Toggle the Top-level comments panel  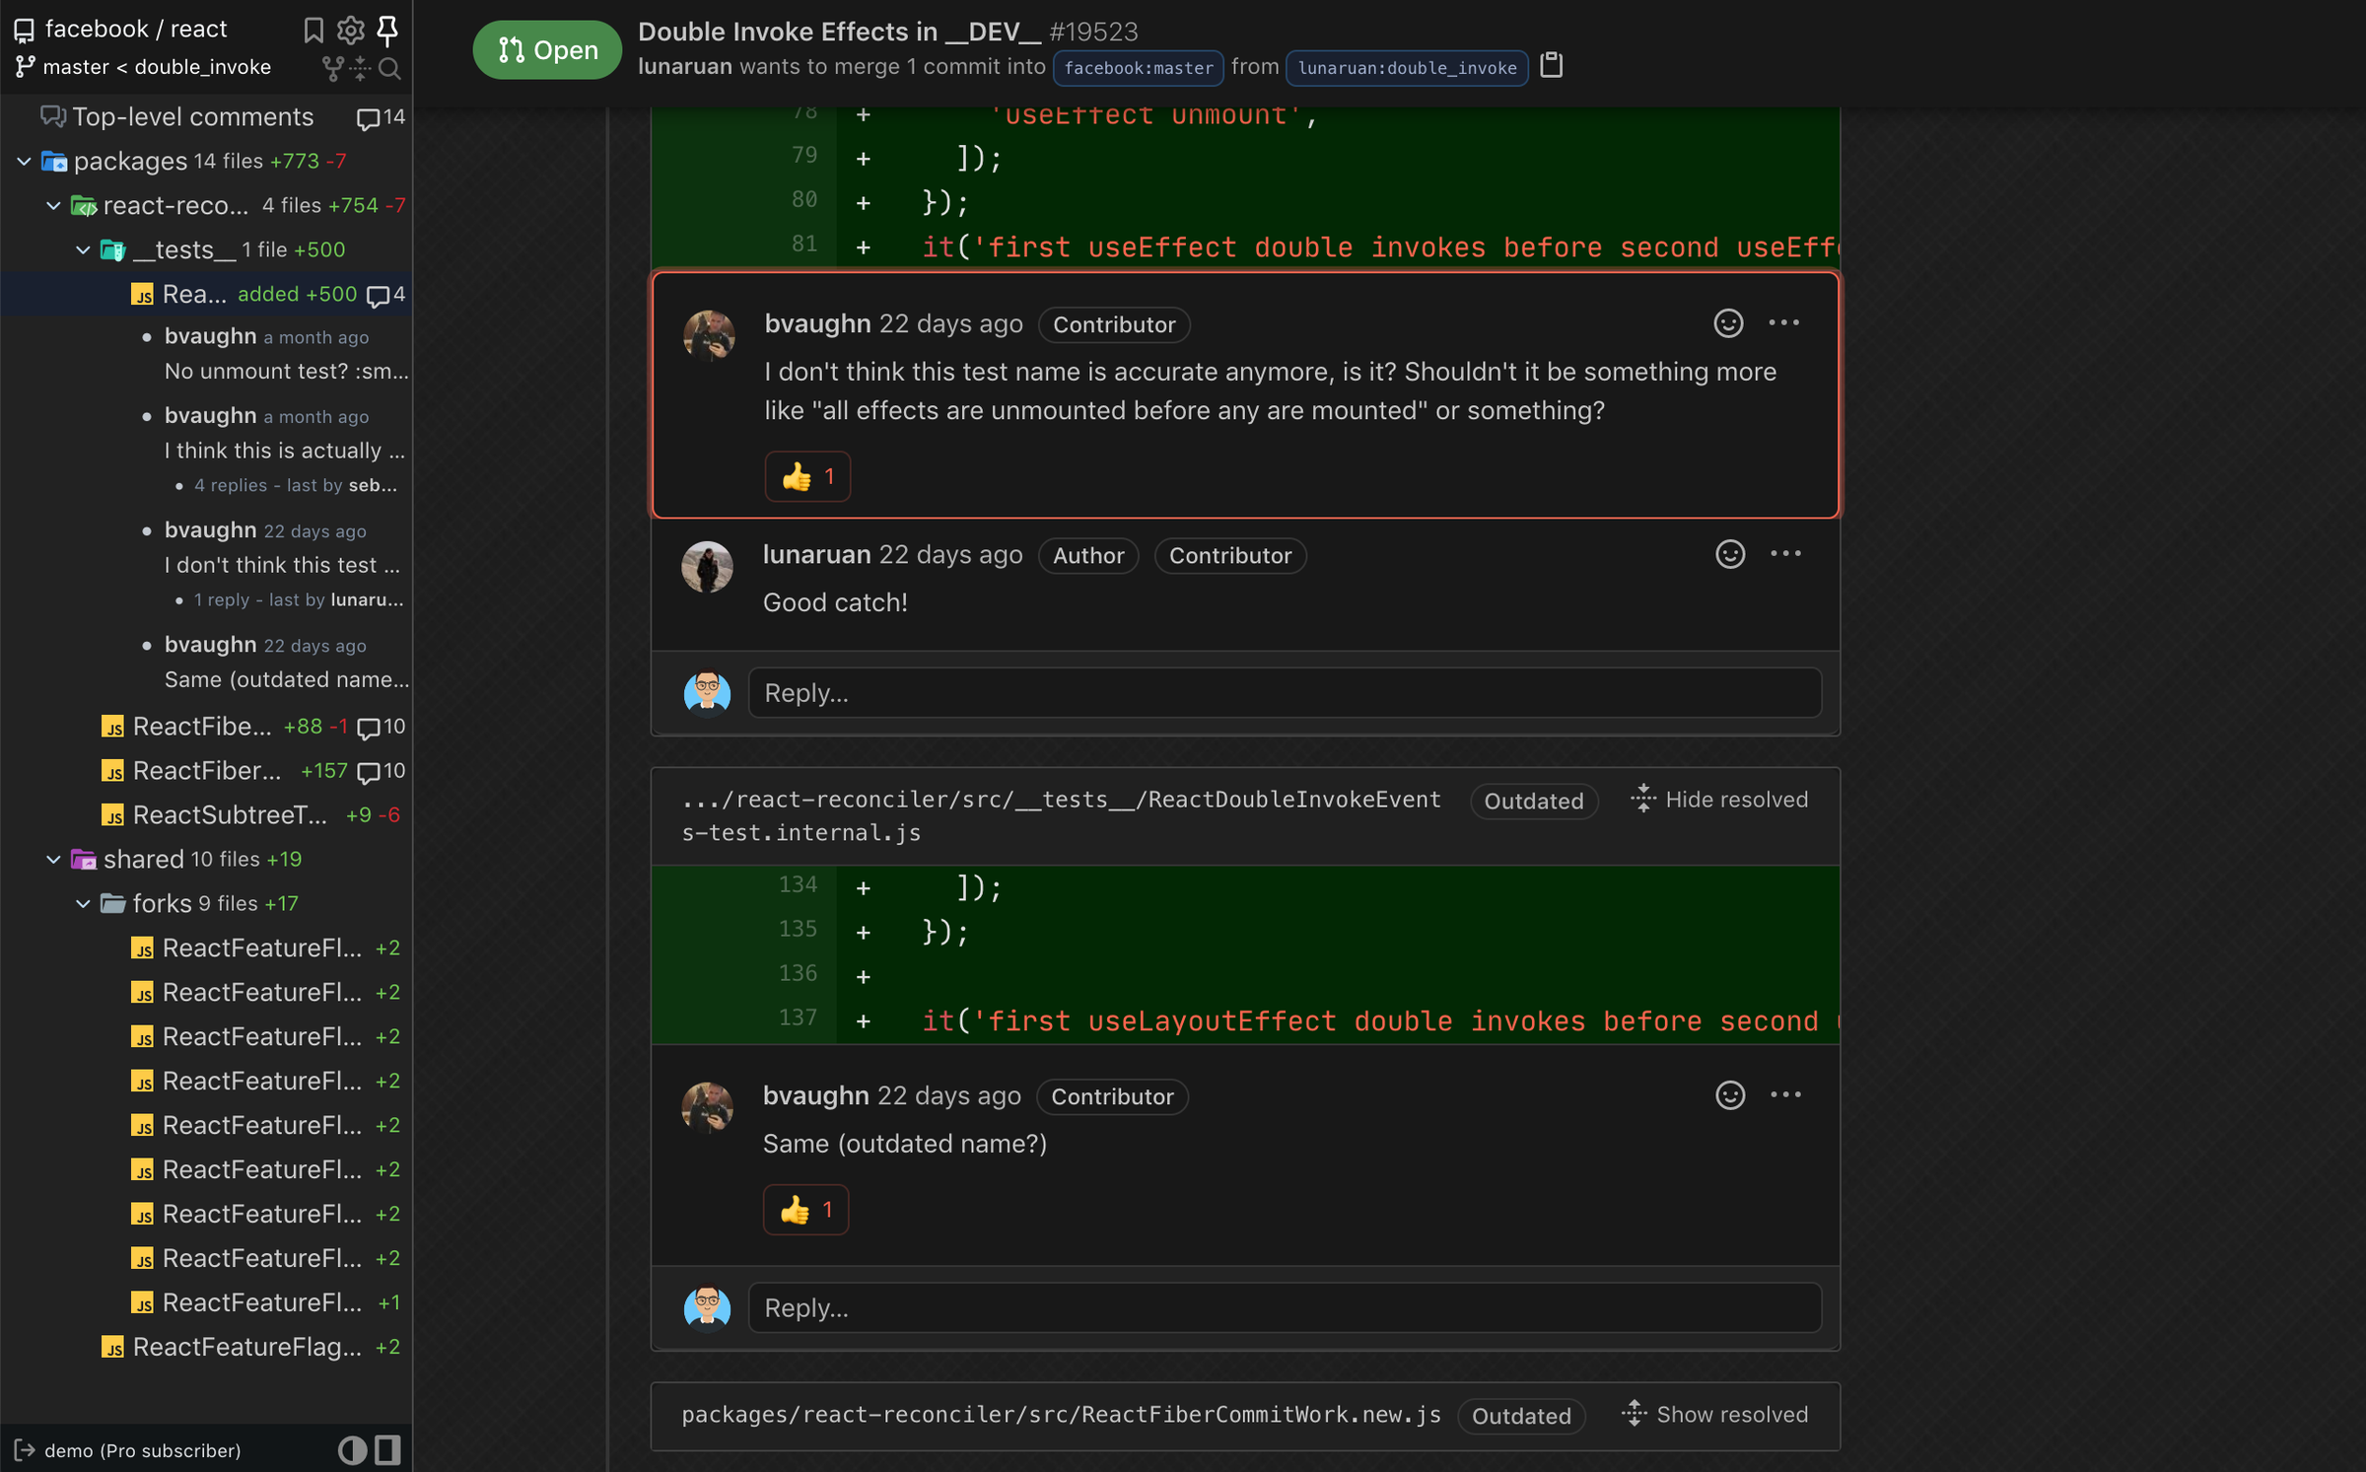[191, 115]
